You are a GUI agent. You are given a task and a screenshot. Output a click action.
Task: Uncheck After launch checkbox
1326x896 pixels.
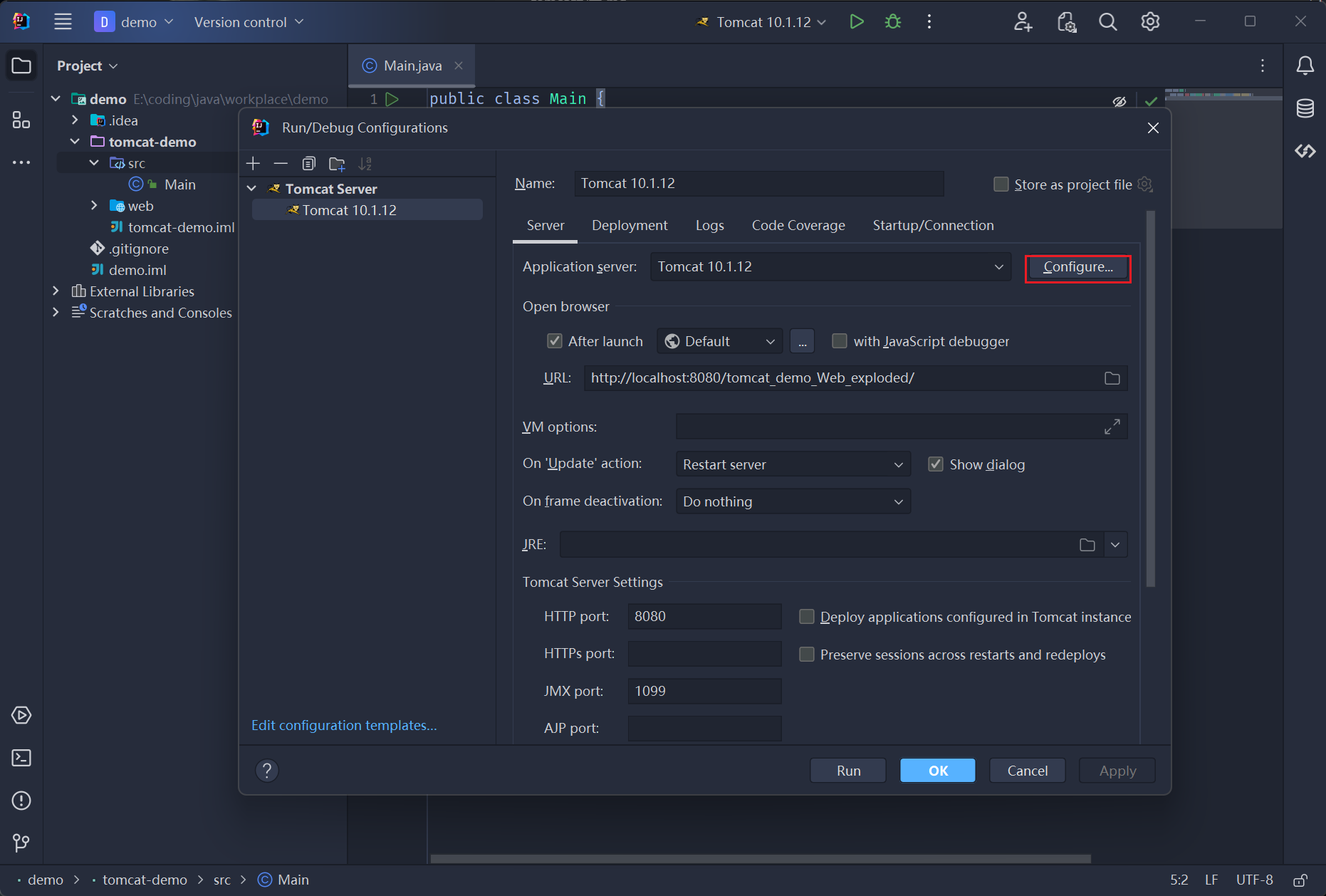(555, 341)
